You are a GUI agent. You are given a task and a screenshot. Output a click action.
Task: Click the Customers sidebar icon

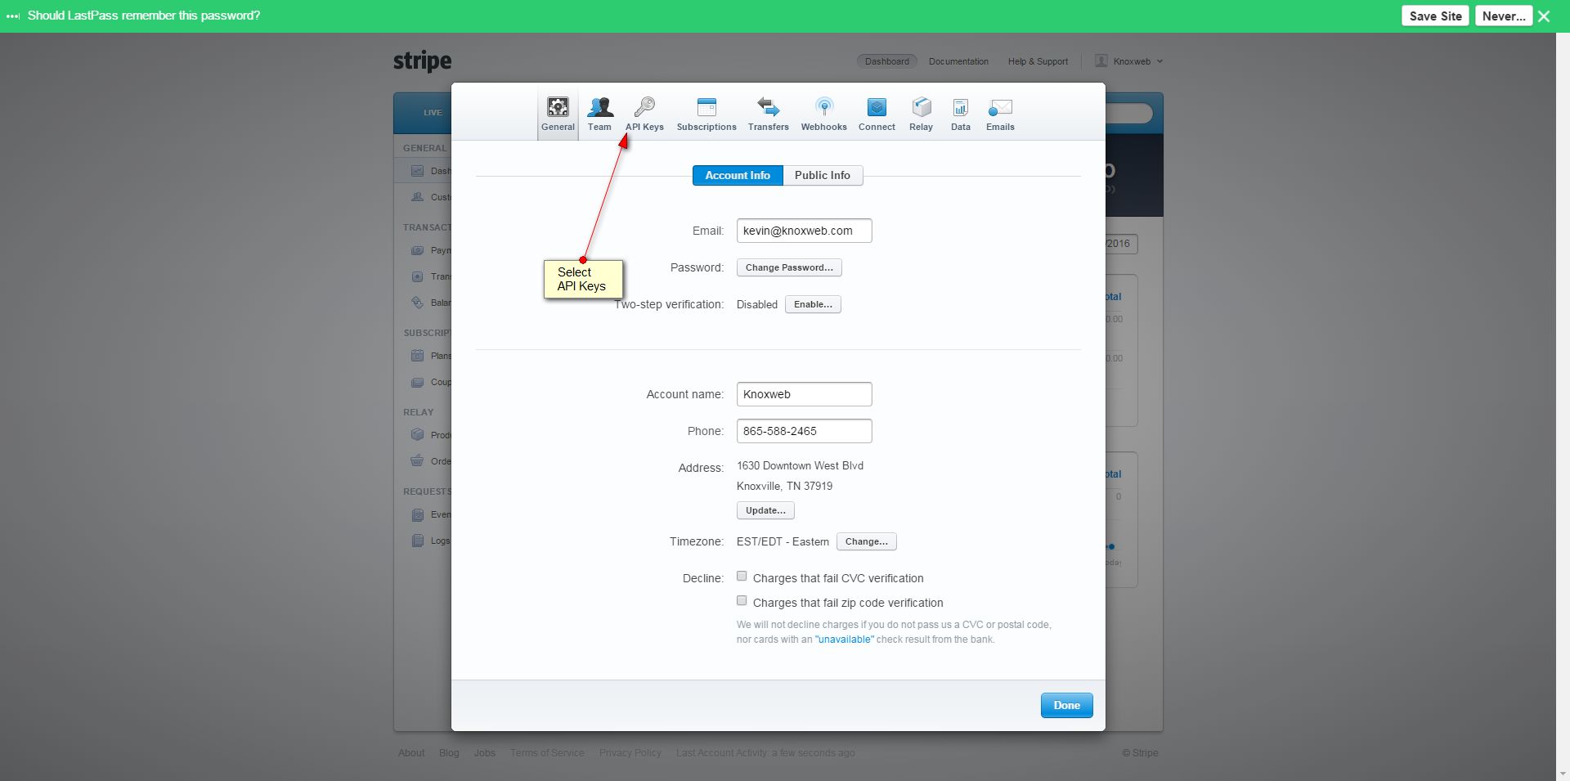click(x=417, y=197)
